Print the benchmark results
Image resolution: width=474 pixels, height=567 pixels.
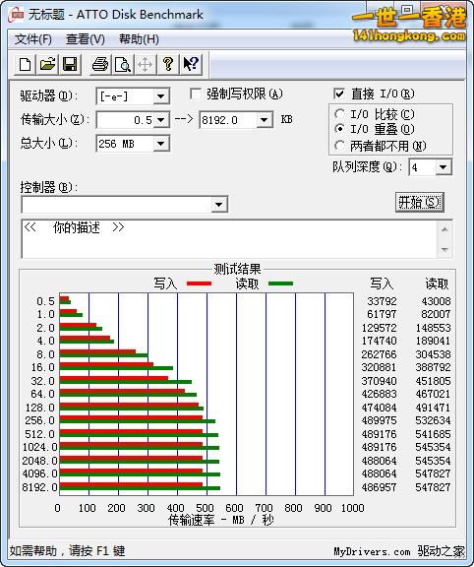100,64
